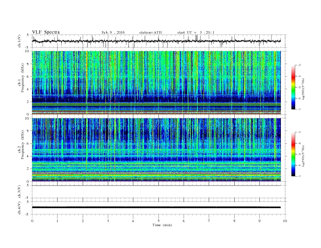This screenshot has width=321, height=248.
Task: Click the "4" kHz tick of ch.2 spectrogram
Action: click(x=28, y=156)
